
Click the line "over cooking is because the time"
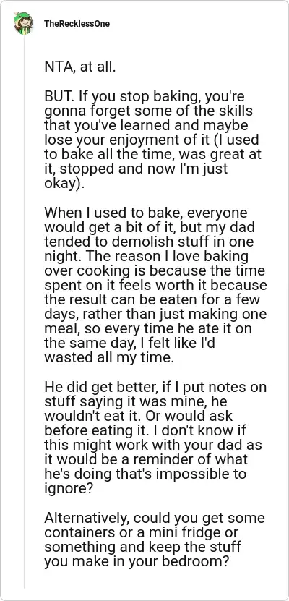[155, 270]
